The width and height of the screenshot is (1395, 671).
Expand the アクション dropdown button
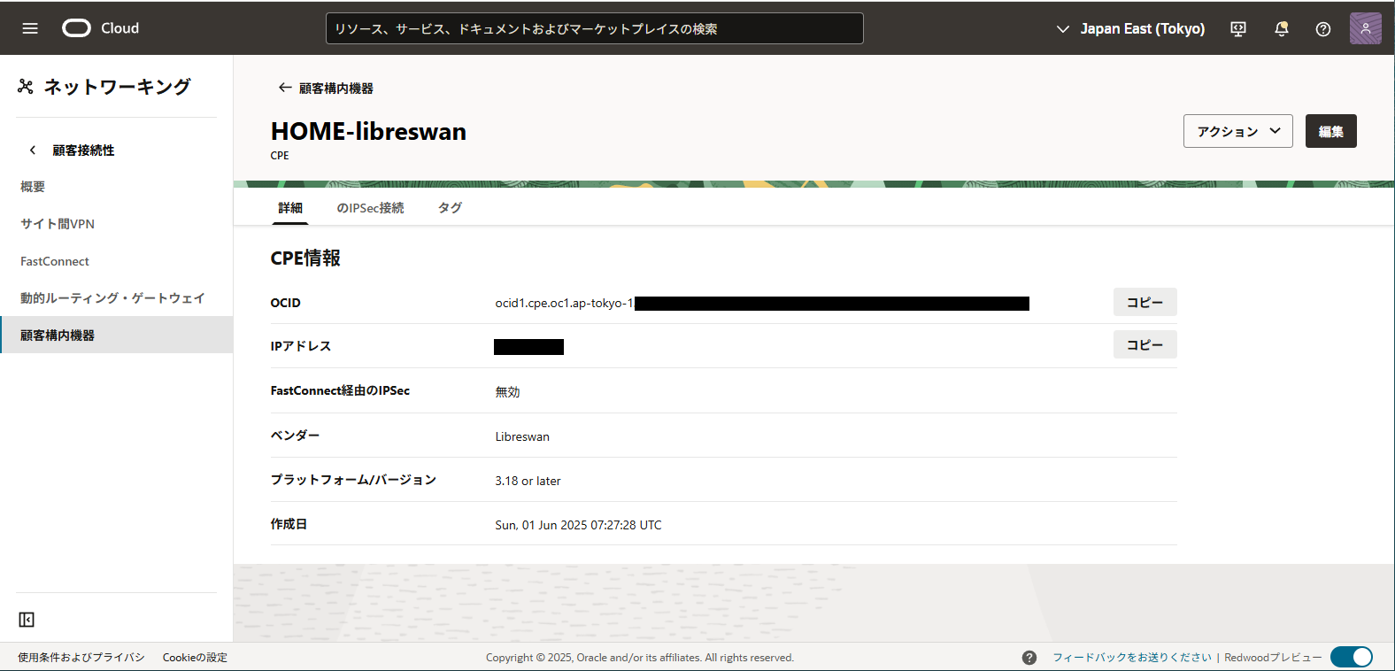(x=1238, y=131)
